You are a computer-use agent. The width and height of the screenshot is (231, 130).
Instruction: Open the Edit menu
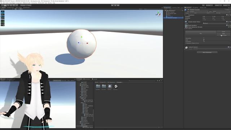tap(4, 3)
